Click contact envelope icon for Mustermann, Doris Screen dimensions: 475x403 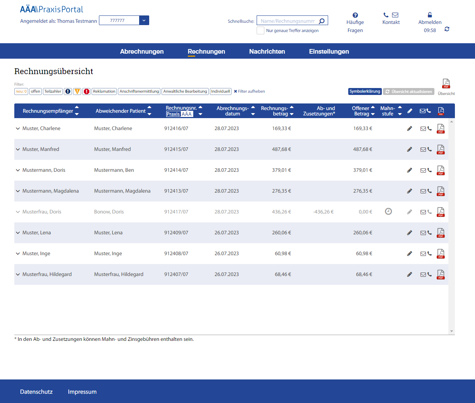pos(423,170)
